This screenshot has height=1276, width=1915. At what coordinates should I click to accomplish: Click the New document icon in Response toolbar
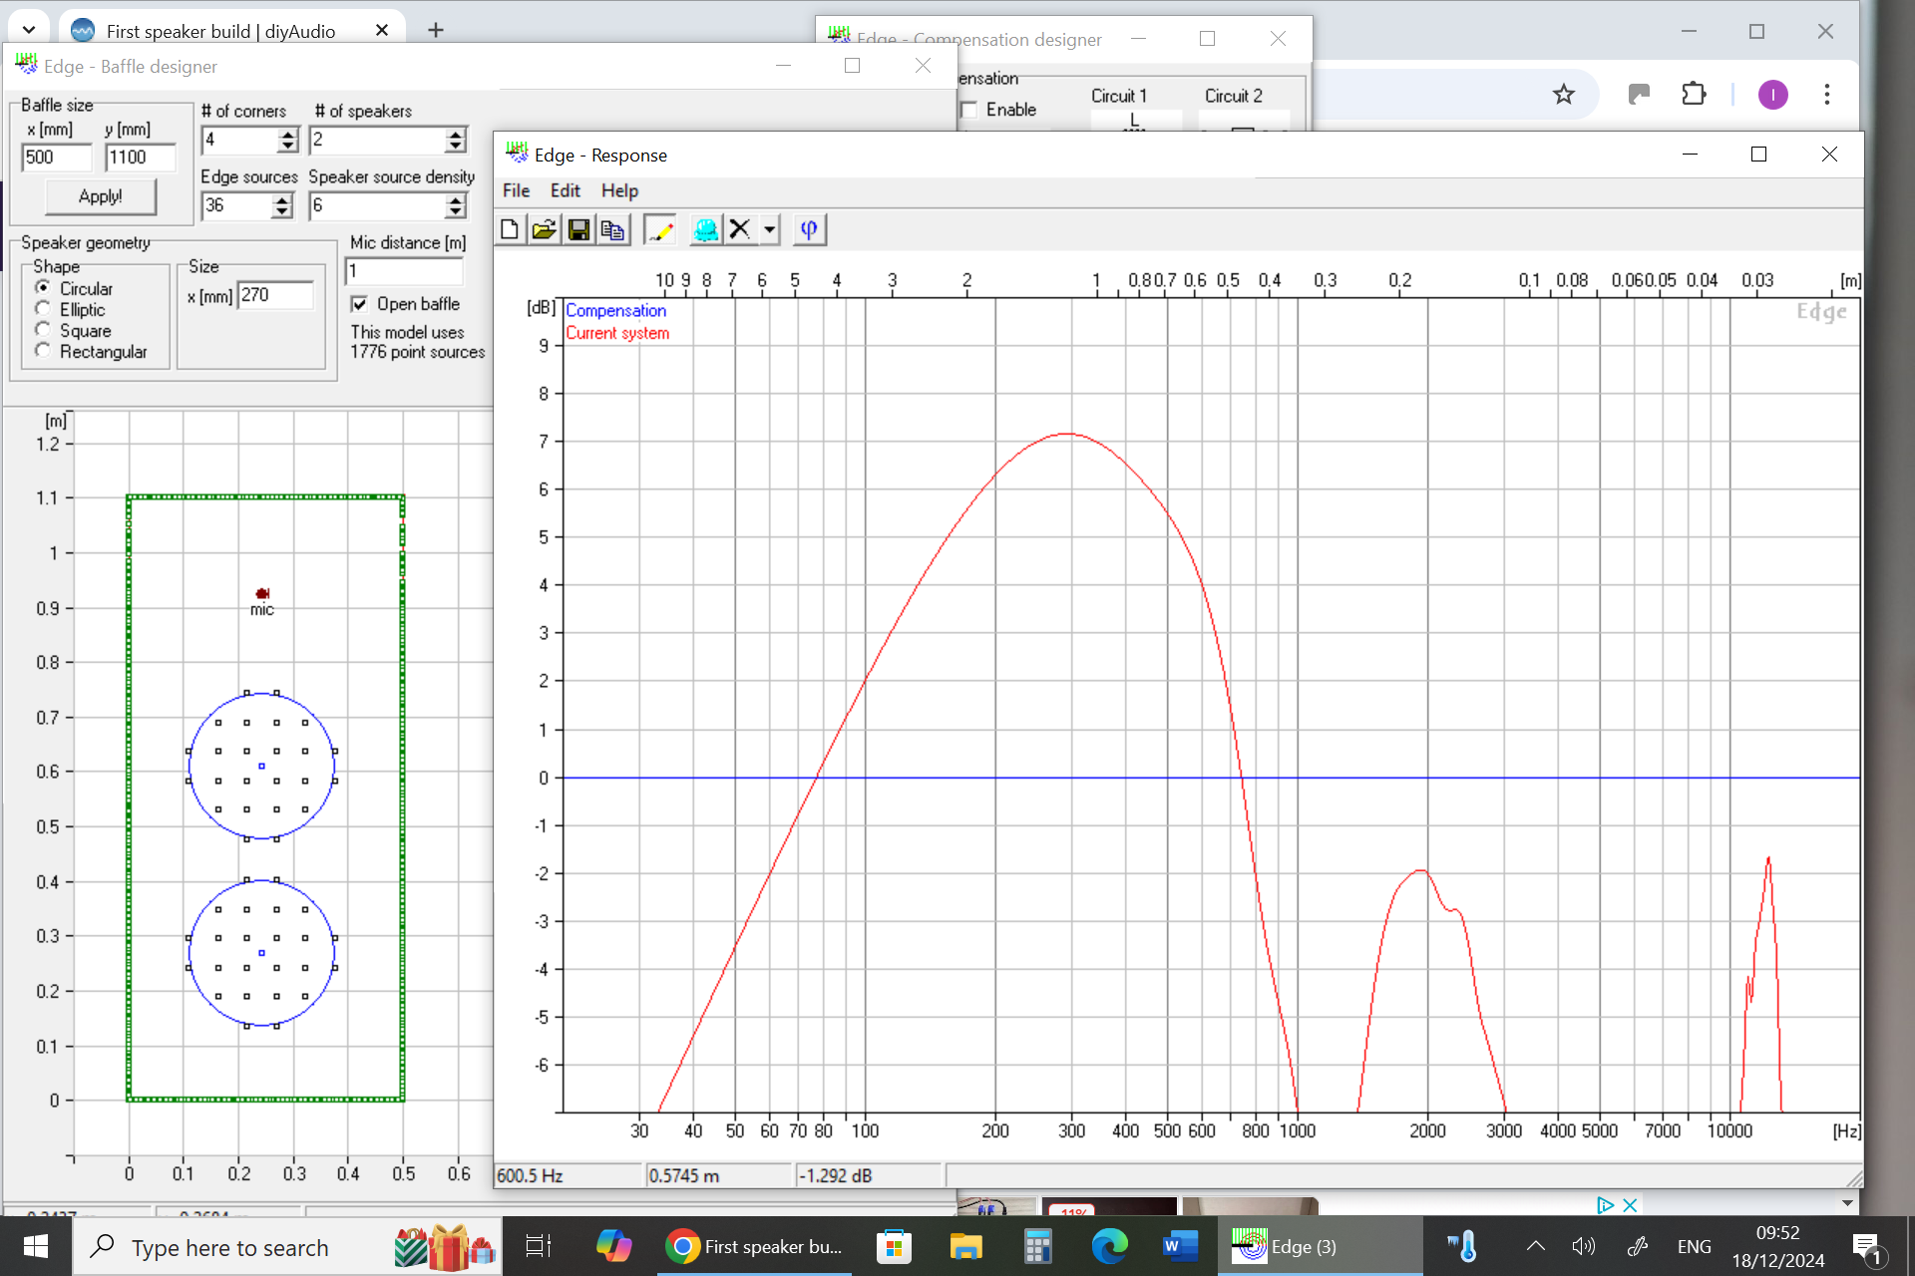(x=510, y=230)
